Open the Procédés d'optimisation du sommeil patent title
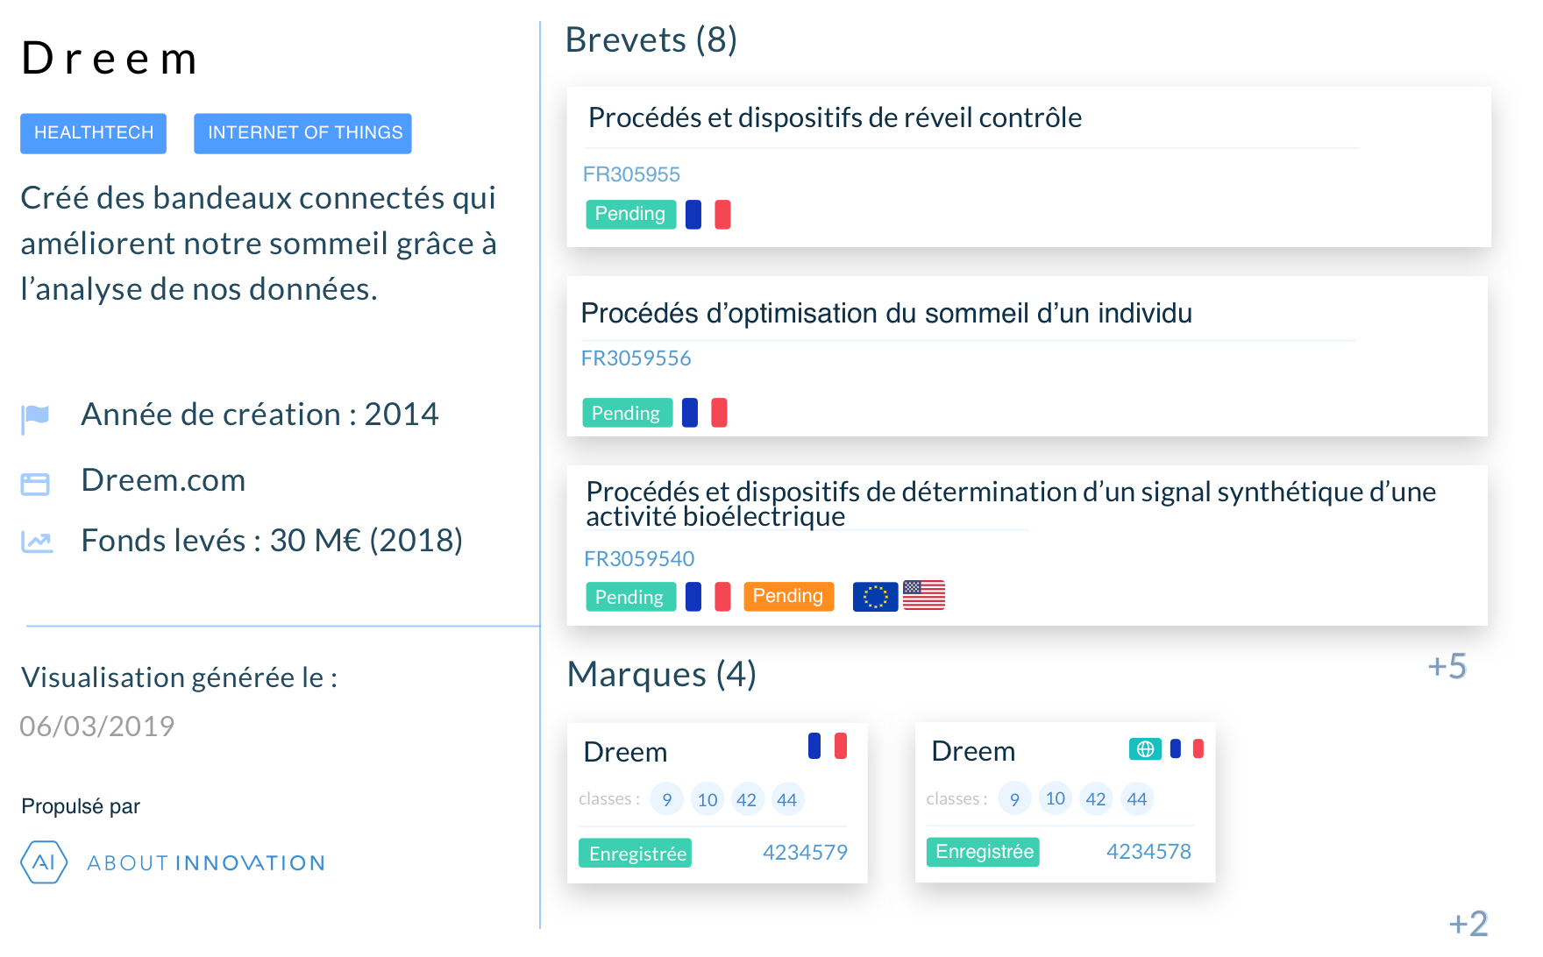 click(886, 313)
